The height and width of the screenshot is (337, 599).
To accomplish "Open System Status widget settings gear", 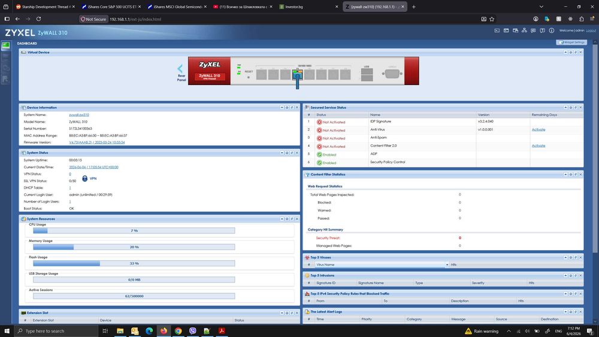I will (287, 153).
